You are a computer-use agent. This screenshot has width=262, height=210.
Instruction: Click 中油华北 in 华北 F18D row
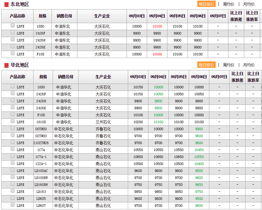pyautogui.click(x=64, y=115)
